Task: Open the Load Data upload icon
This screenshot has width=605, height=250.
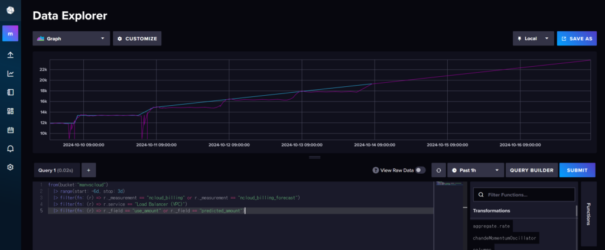Action: coord(10,55)
